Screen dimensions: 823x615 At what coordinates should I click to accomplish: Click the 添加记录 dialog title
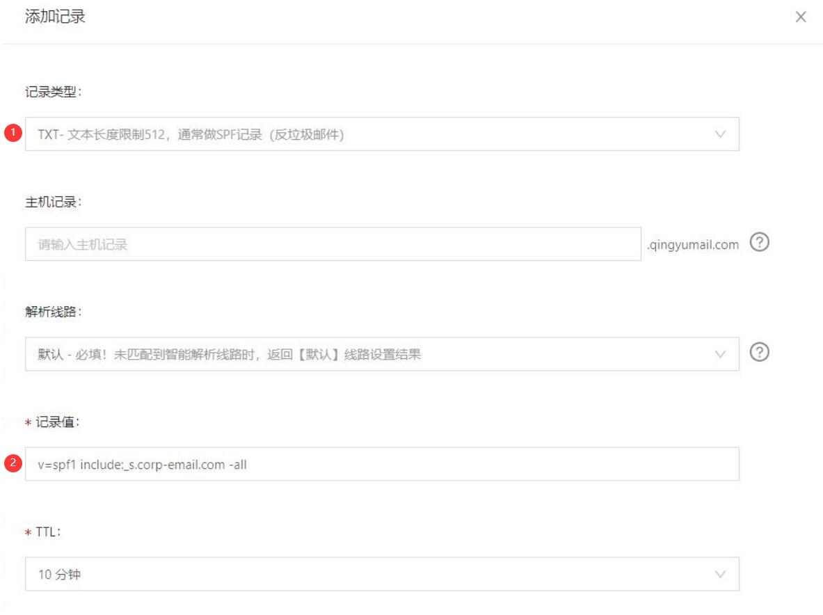[x=56, y=17]
